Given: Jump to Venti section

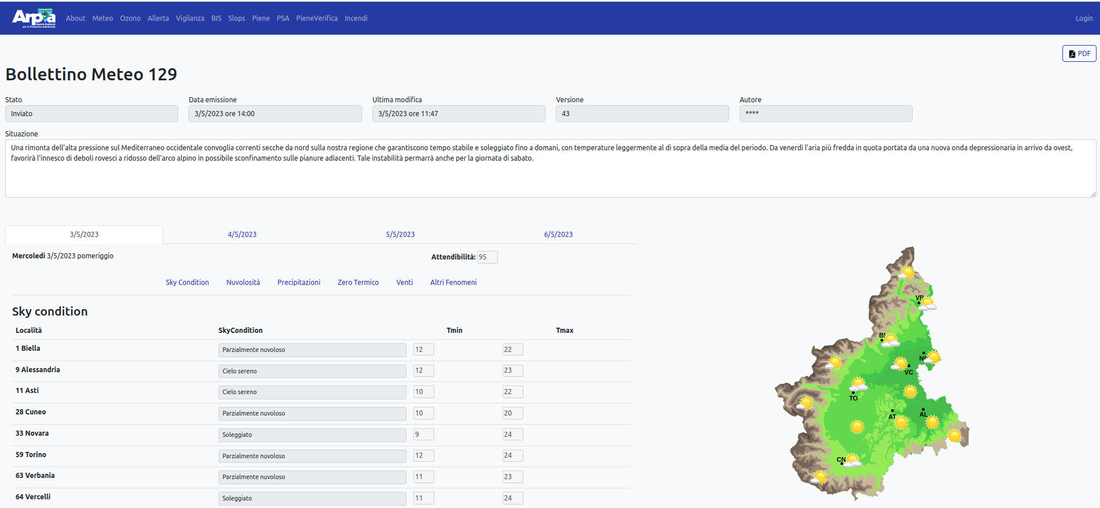Looking at the screenshot, I should pyautogui.click(x=404, y=283).
